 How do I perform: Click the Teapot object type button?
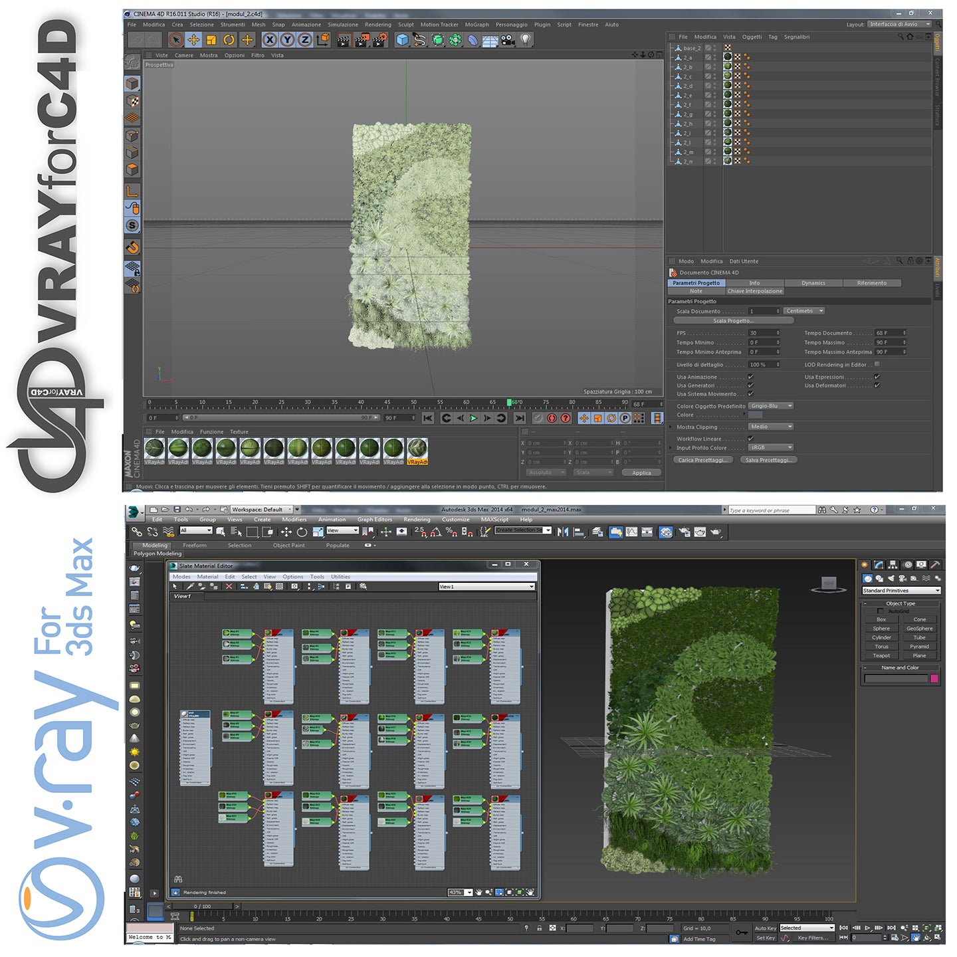[x=881, y=655]
